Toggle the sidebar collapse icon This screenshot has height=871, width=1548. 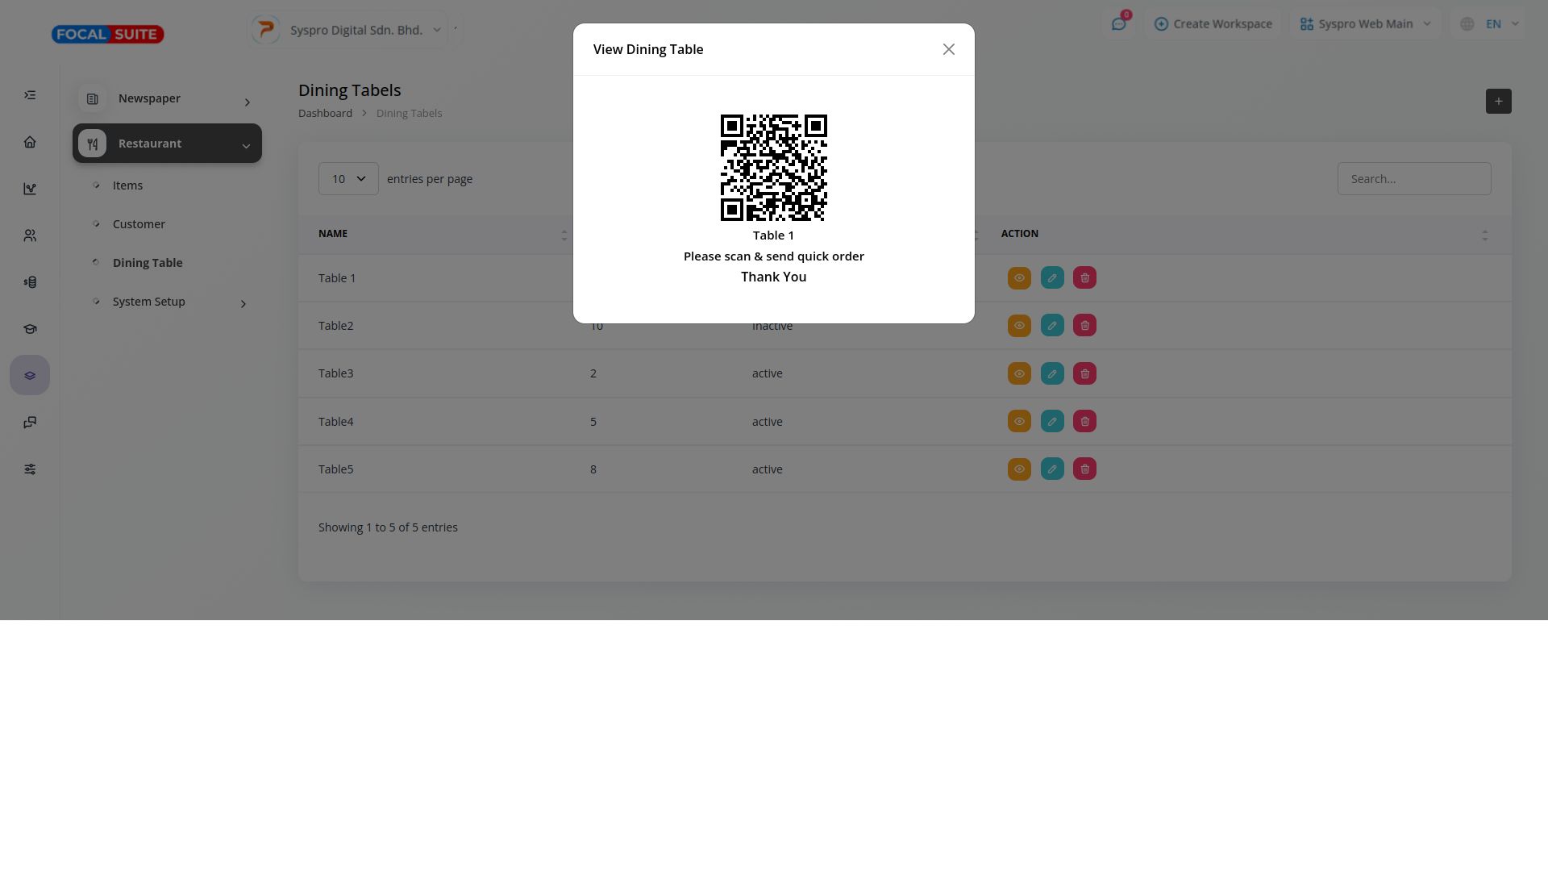tap(30, 95)
